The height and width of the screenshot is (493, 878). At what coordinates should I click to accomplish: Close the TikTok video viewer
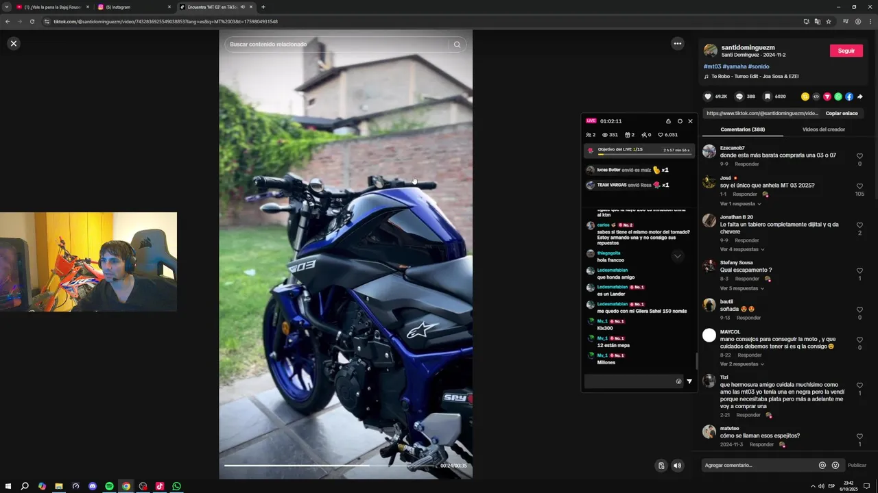[13, 43]
